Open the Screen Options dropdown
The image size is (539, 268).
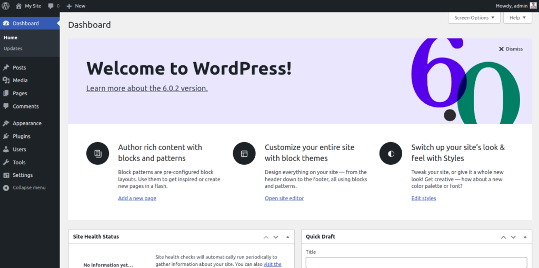click(474, 17)
